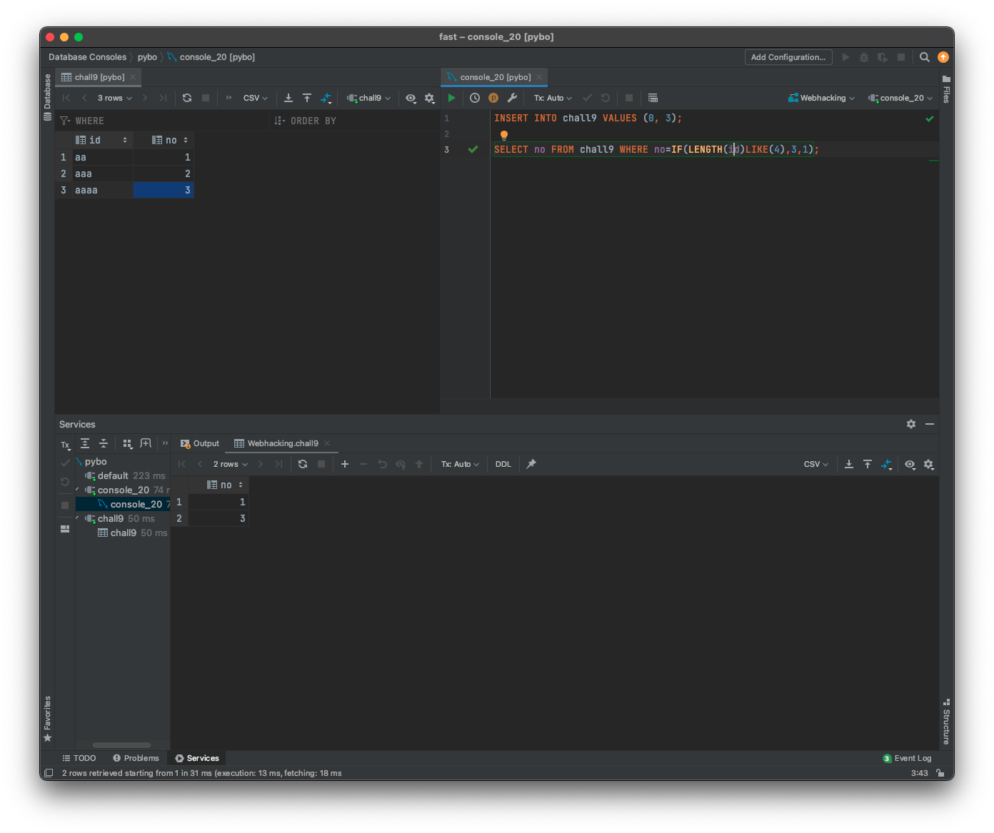This screenshot has height=833, width=994.
Task: Reload the top chall9 table data
Action: [187, 98]
